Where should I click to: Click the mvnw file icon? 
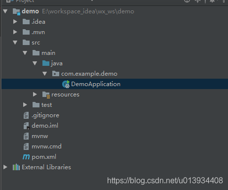26,136
